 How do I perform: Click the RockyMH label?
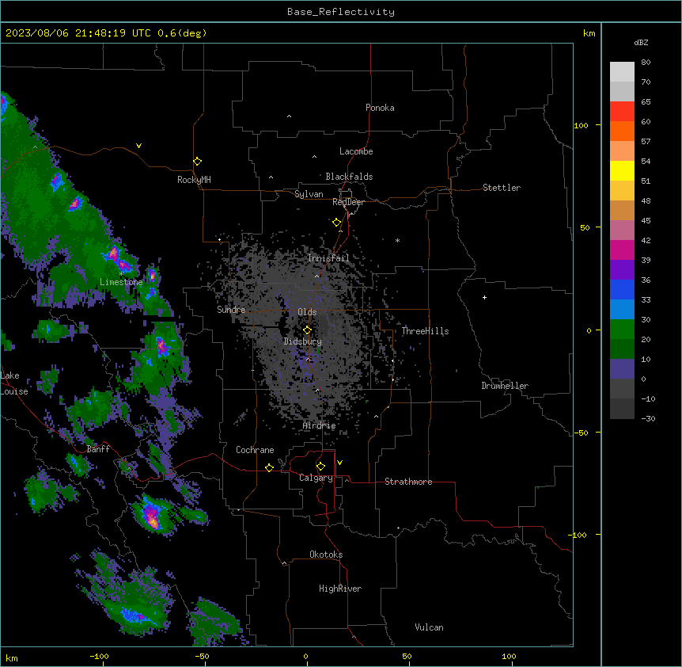[x=194, y=180]
